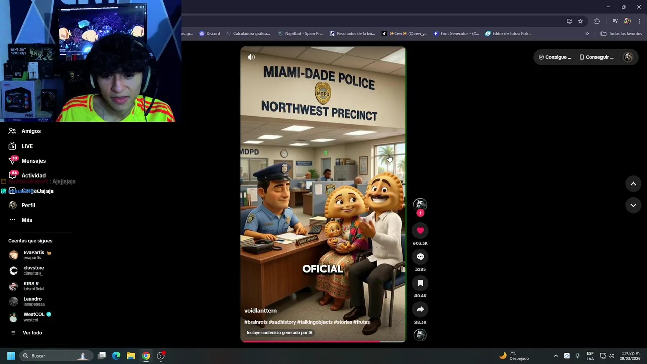Open the voidlanttern username link
The image size is (647, 364).
(260, 311)
